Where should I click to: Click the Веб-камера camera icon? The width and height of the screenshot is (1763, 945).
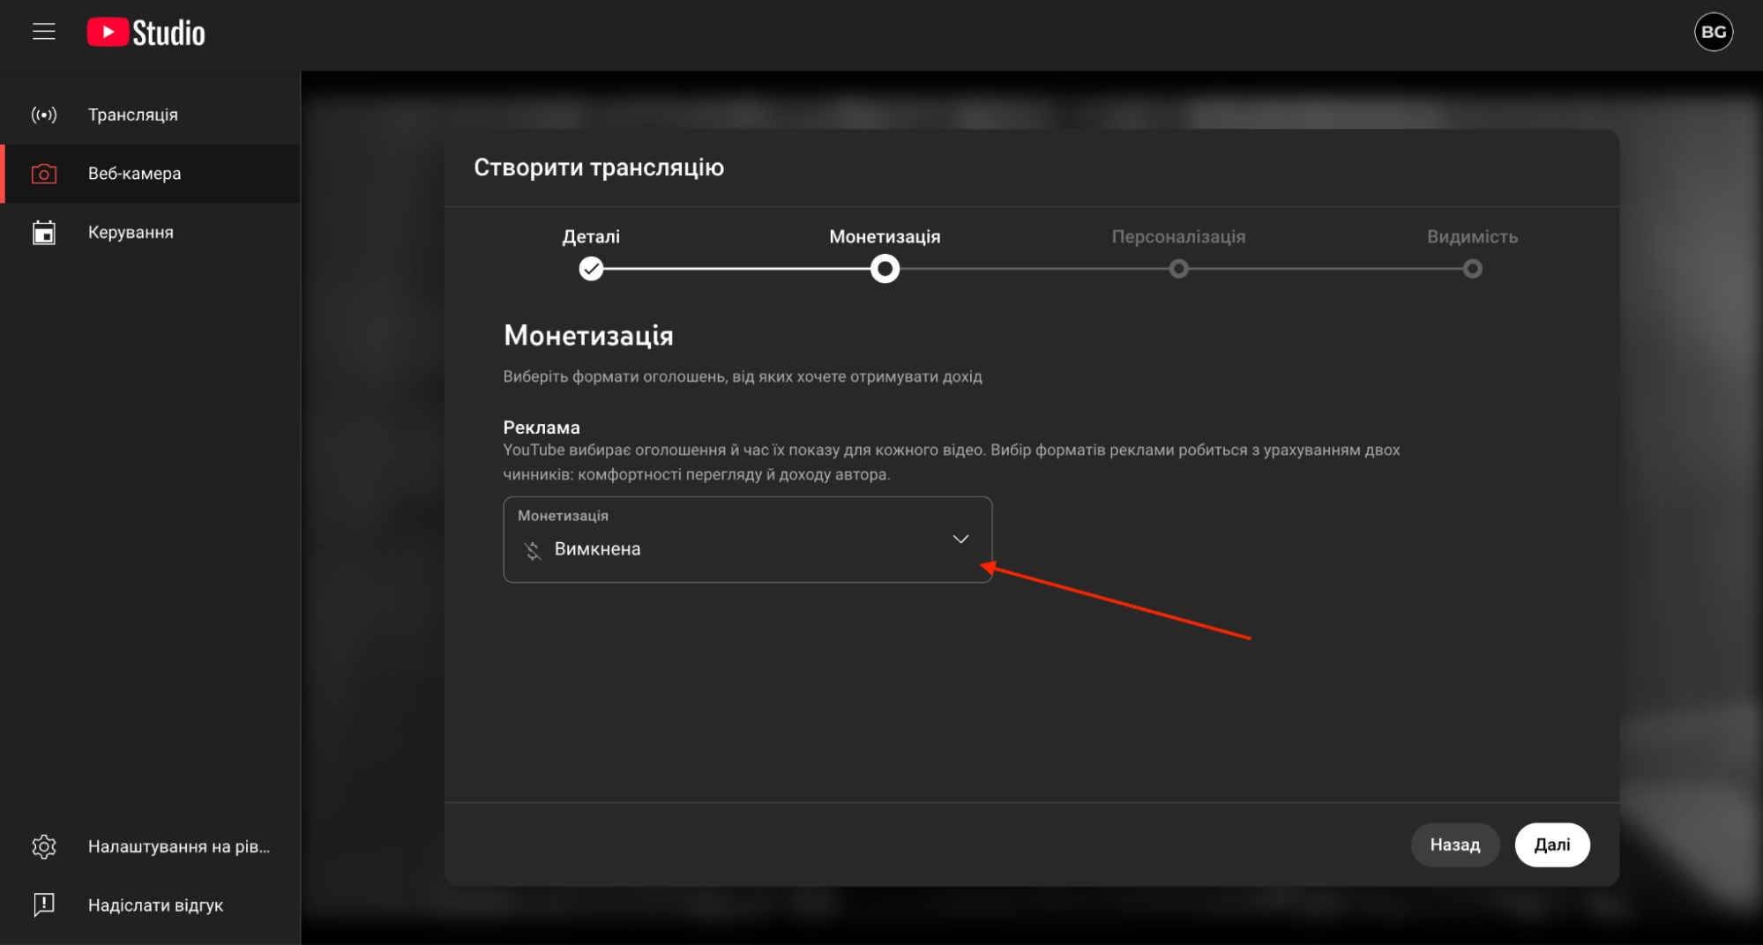pyautogui.click(x=44, y=174)
